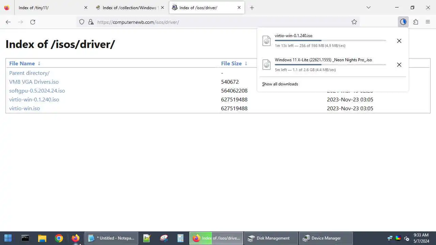Reload the current page
Viewport: 436px width, 245px height.
click(33, 22)
